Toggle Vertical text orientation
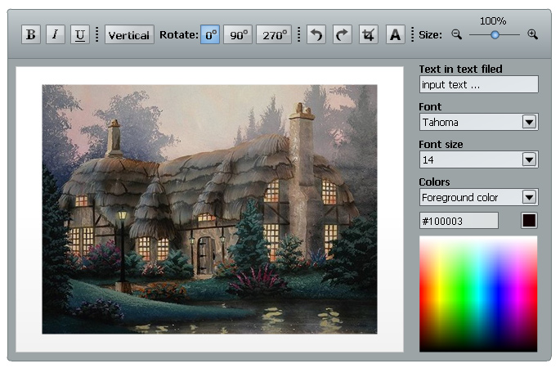Screen dimensions: 560x368 [129, 34]
